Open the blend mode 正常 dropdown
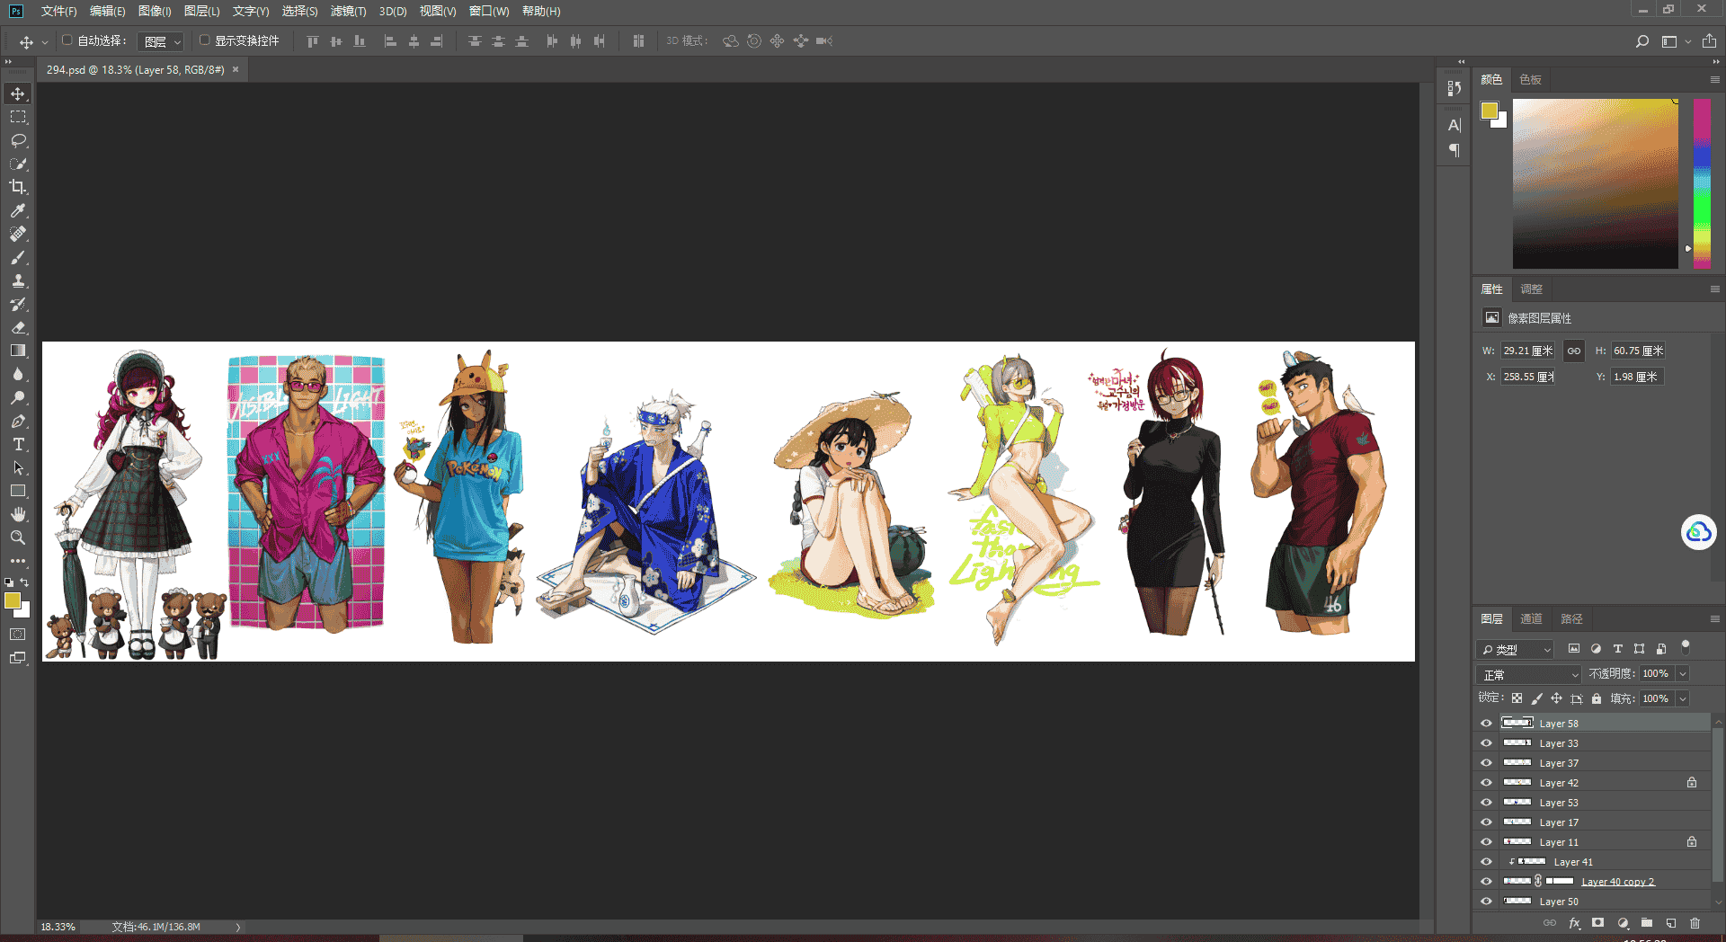This screenshot has width=1726, height=942. pyautogui.click(x=1528, y=674)
